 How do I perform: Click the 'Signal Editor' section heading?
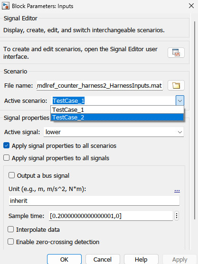(20, 18)
